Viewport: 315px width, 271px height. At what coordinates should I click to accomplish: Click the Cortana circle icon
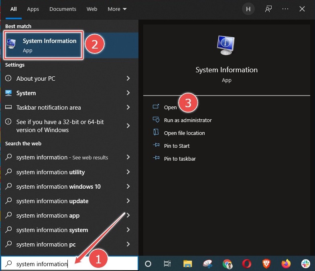(148, 264)
